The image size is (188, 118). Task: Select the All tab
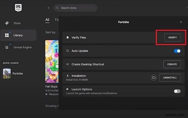pyautogui.click(x=47, y=20)
